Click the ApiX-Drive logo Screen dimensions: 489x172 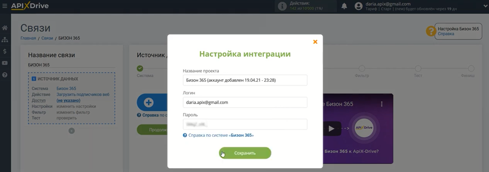[30, 6]
